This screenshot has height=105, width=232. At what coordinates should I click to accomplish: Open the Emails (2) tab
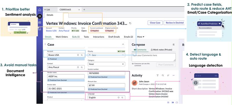(x=128, y=37)
